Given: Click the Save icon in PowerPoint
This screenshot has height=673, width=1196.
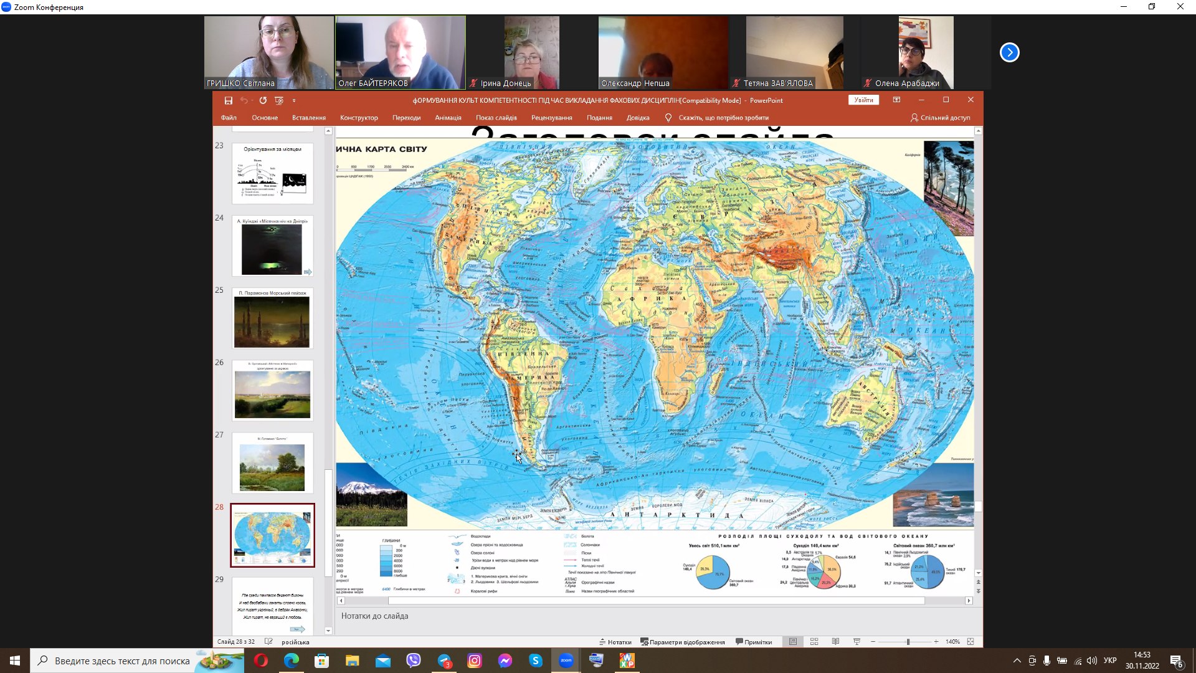Looking at the screenshot, I should 228,100.
